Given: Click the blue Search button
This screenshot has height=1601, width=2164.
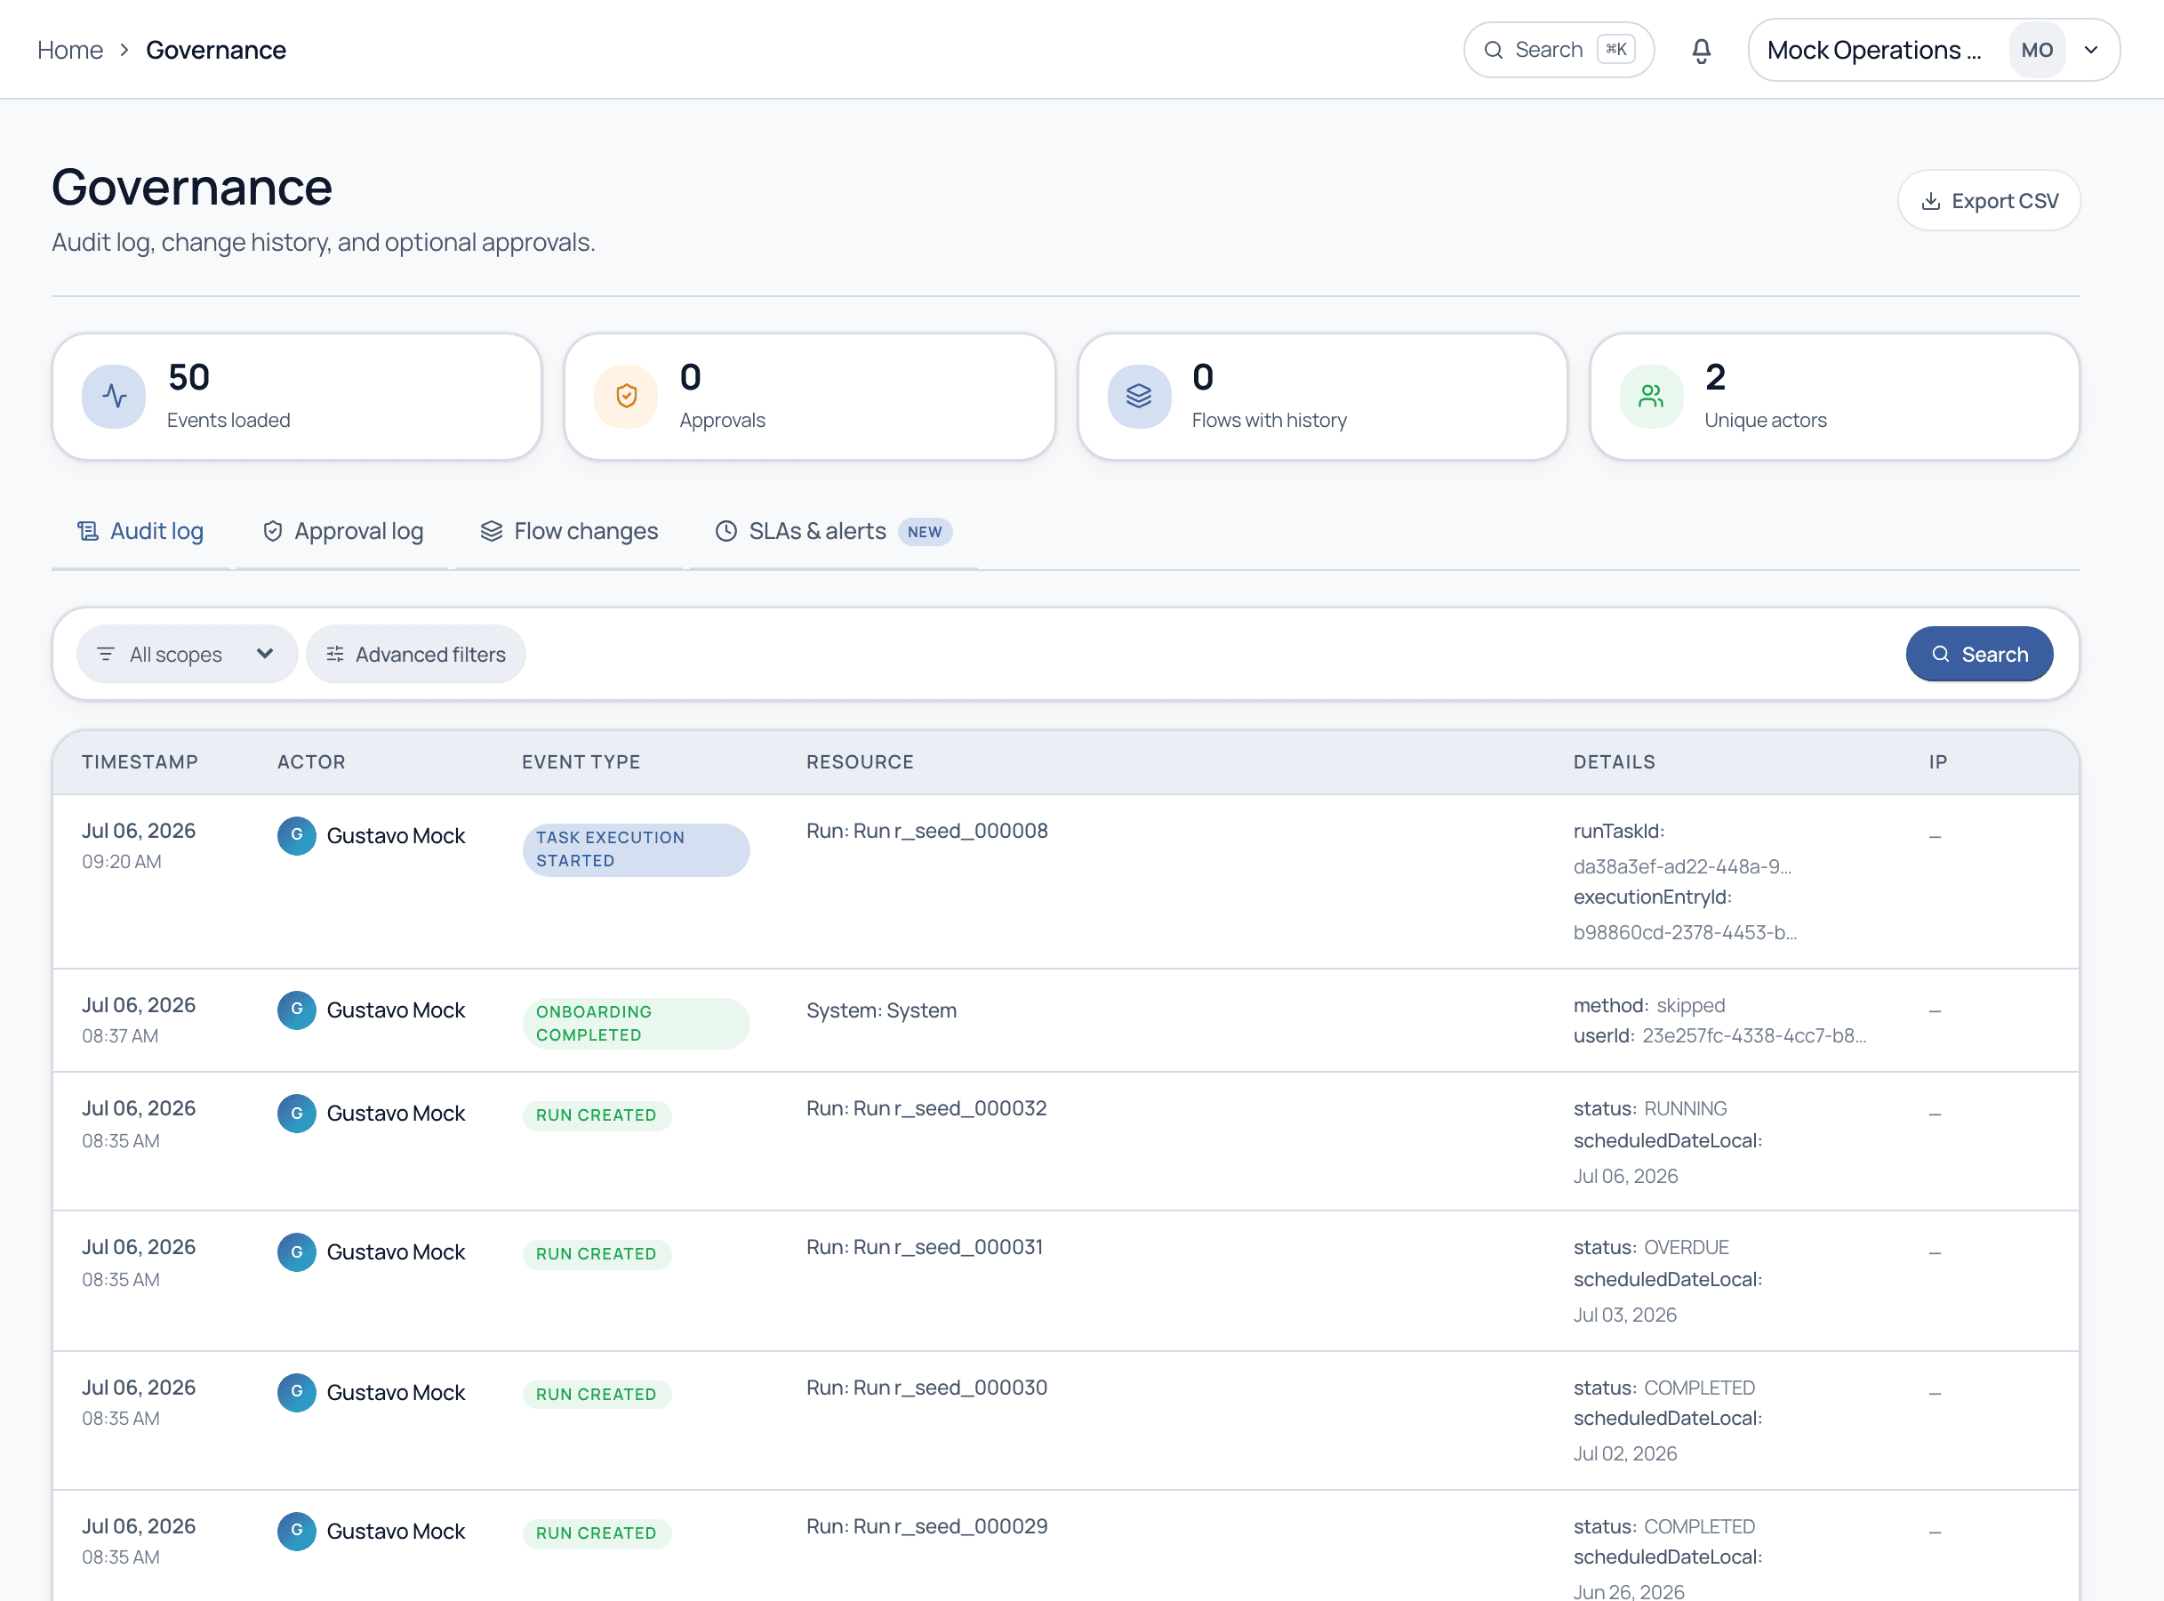Looking at the screenshot, I should (1979, 654).
